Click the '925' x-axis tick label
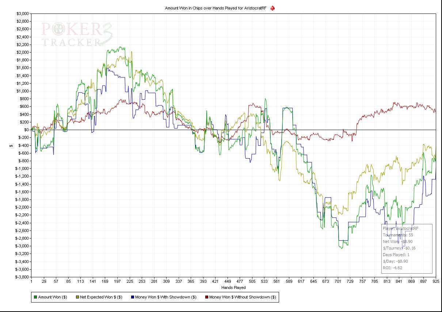 click(435, 282)
